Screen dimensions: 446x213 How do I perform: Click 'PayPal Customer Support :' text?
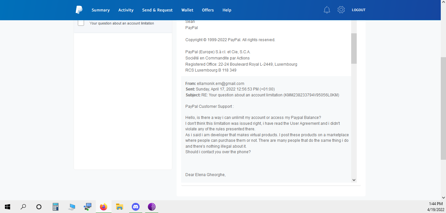(x=209, y=106)
